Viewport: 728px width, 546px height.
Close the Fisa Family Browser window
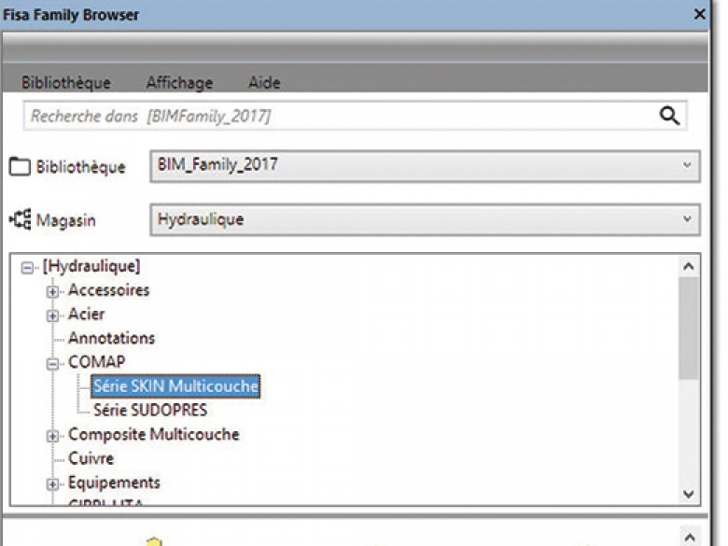[x=699, y=14]
